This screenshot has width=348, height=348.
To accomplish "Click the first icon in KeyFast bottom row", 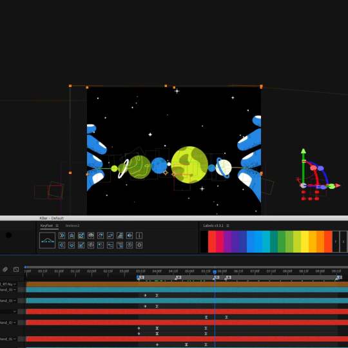I will tap(62, 245).
